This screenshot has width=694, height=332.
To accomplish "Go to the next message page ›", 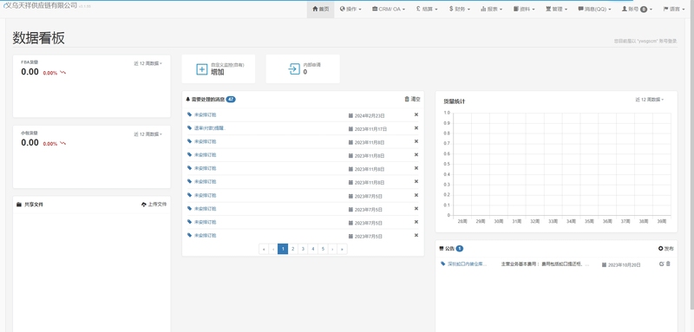I will coord(333,249).
